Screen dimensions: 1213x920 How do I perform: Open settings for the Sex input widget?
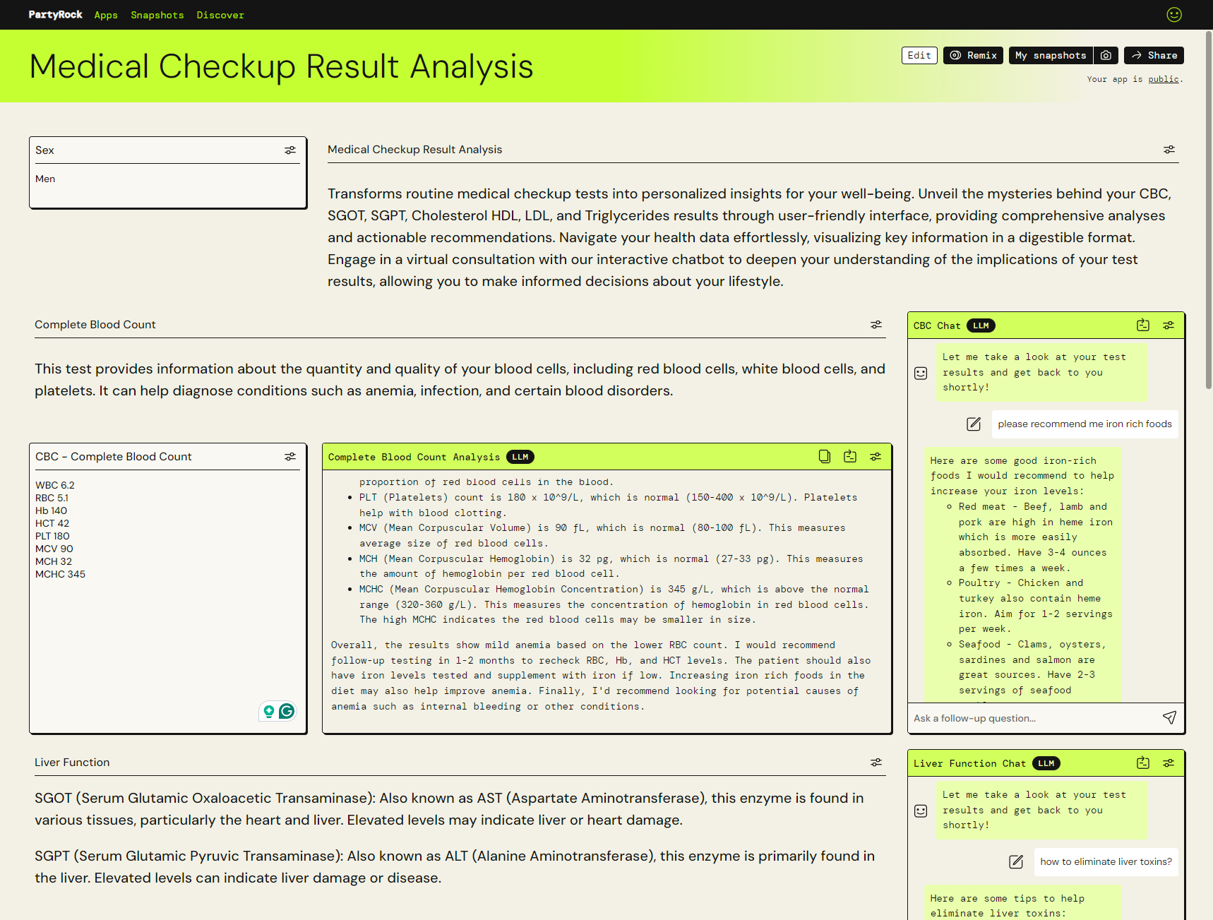click(x=290, y=150)
